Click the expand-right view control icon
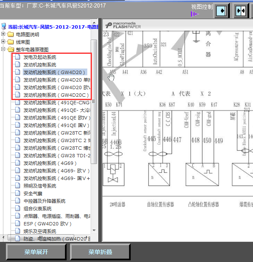Viewport: 253px width, 262px height. click(221, 11)
